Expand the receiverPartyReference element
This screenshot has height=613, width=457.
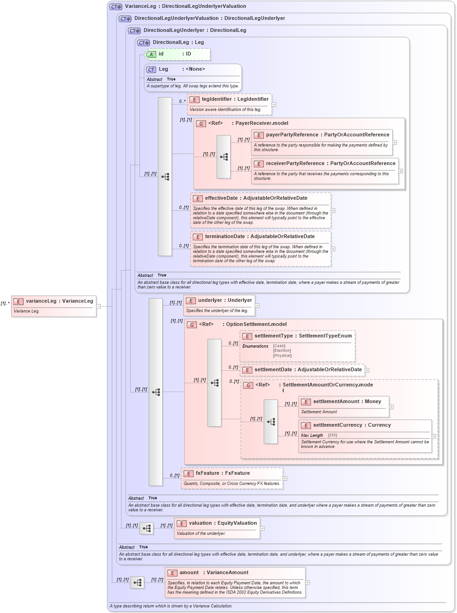coord(401,171)
